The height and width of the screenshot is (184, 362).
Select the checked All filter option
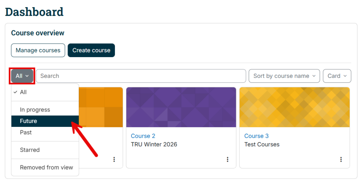(45, 92)
